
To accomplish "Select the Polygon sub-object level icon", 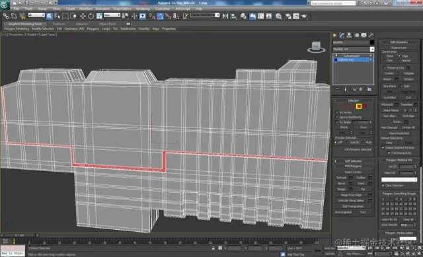I will pos(359,106).
